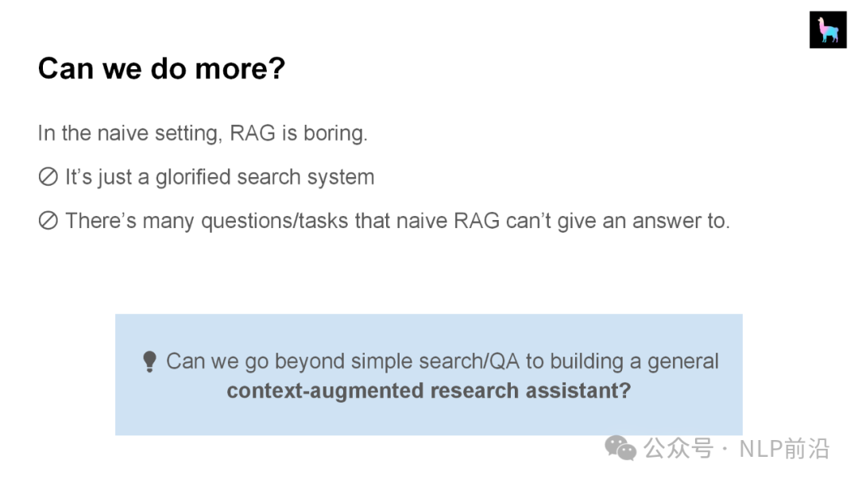The height and width of the screenshot is (483, 858).
Task: Select the heading Can we do more?
Action: 161,69
